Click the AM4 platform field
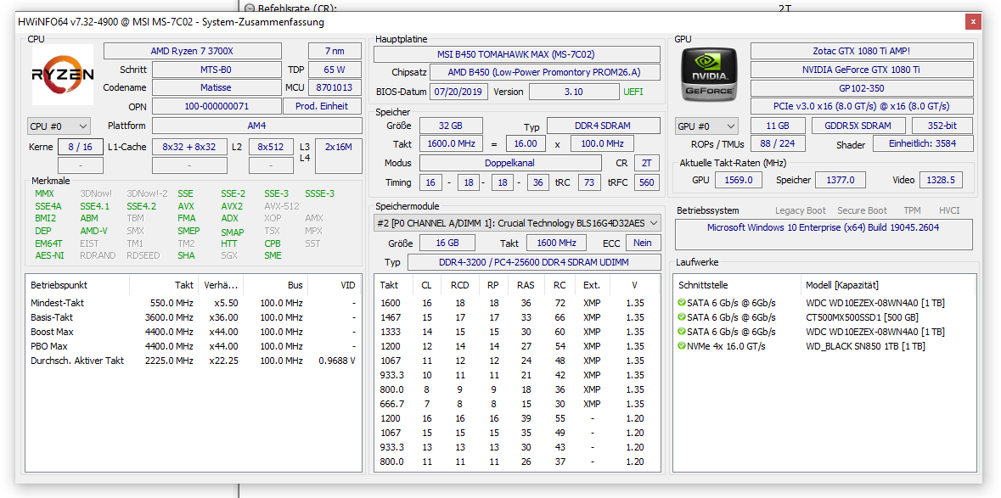 [256, 126]
